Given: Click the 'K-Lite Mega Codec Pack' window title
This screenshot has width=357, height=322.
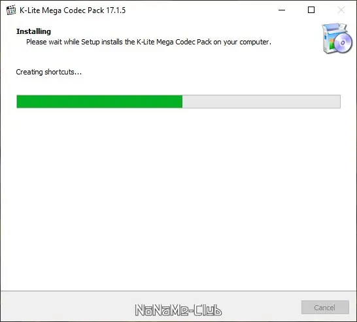Looking at the screenshot, I should pyautogui.click(x=62, y=10).
